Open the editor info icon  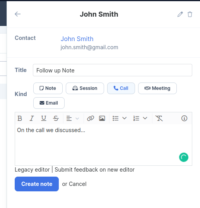coord(184,118)
